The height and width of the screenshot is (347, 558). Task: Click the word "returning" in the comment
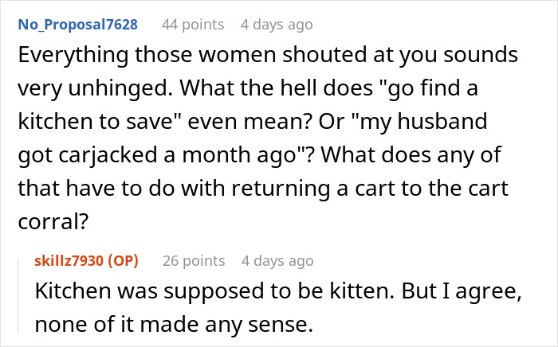[x=281, y=189]
